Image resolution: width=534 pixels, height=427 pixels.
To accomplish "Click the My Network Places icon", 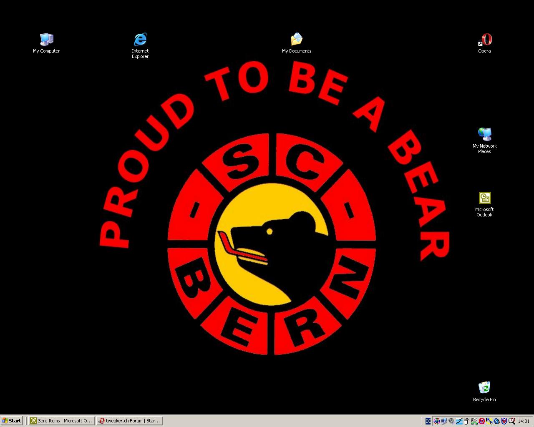I will click(484, 135).
